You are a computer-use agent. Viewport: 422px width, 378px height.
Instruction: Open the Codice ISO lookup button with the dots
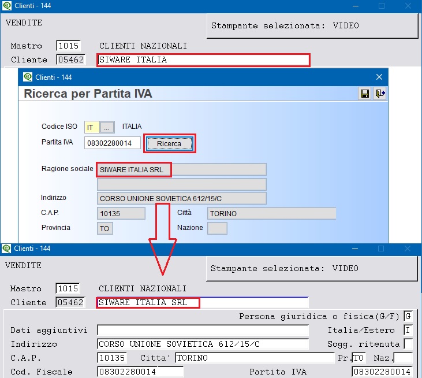pos(107,127)
